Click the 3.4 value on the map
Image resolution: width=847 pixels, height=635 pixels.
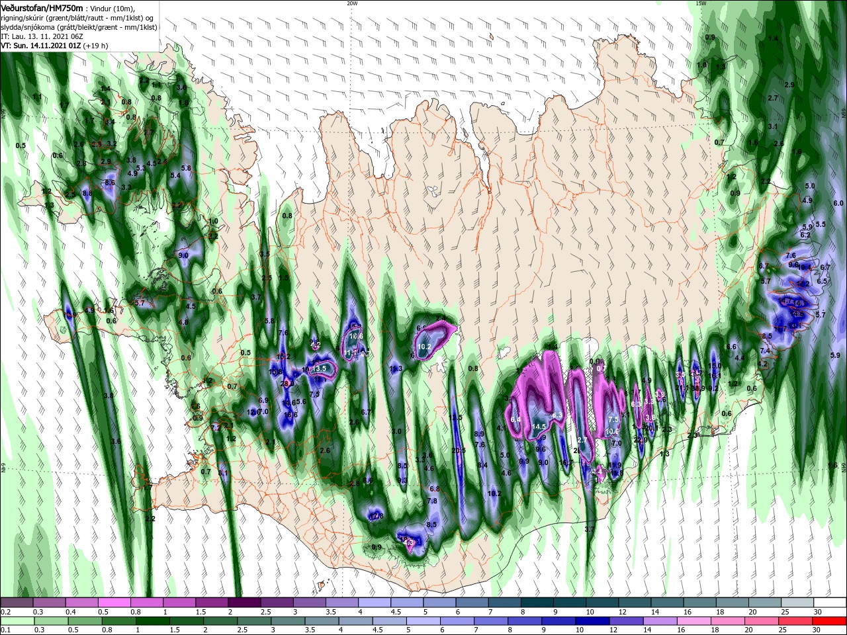(x=110, y=122)
